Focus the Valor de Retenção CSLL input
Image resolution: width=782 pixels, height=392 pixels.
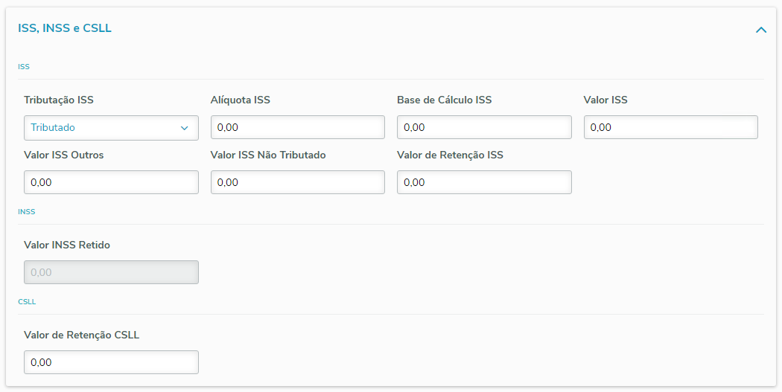pyautogui.click(x=111, y=362)
